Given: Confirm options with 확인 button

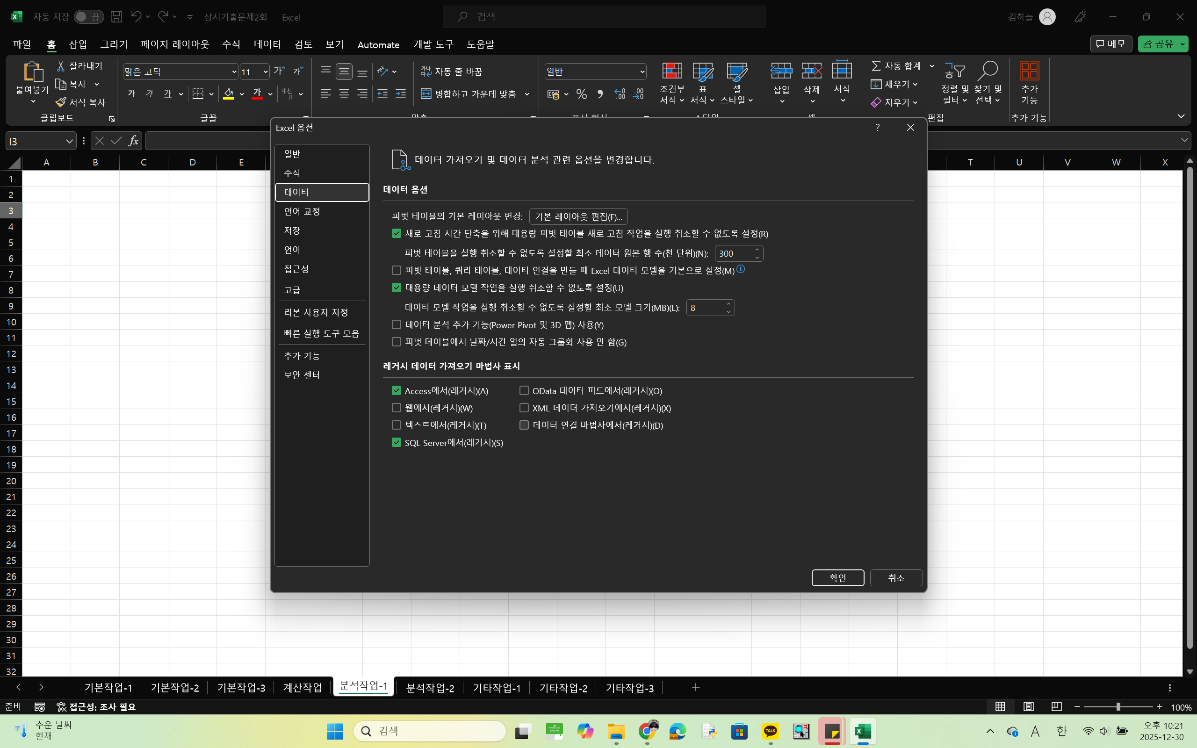Looking at the screenshot, I should coord(837,577).
